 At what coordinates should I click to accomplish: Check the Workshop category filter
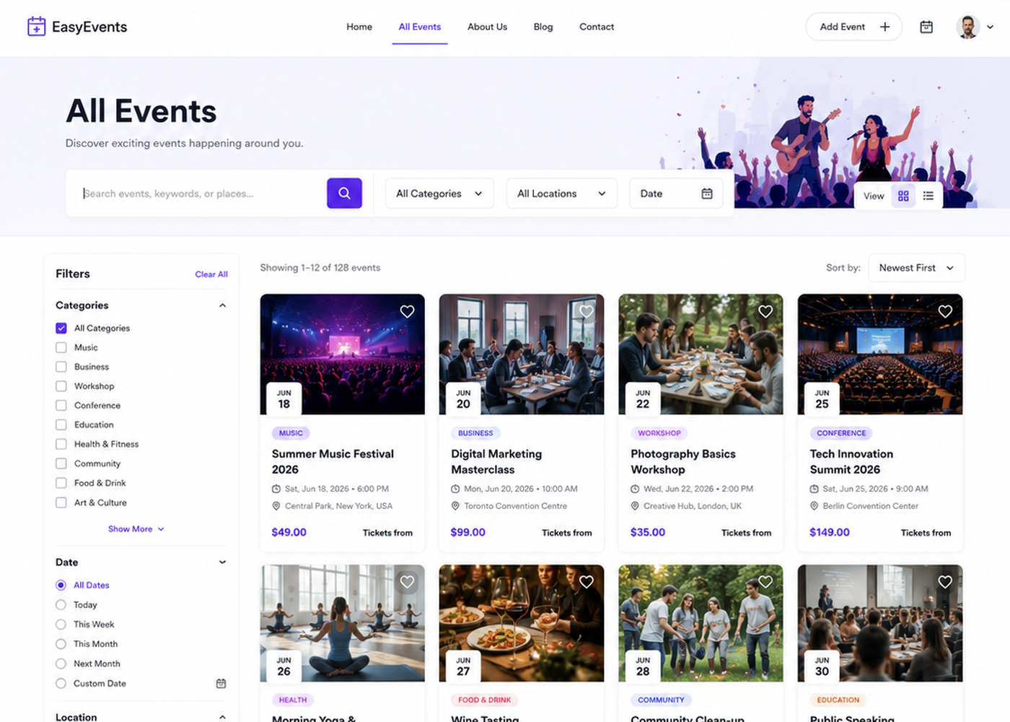click(x=61, y=386)
